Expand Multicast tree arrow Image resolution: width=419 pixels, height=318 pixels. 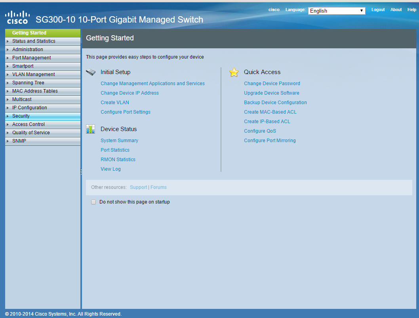tap(8, 99)
